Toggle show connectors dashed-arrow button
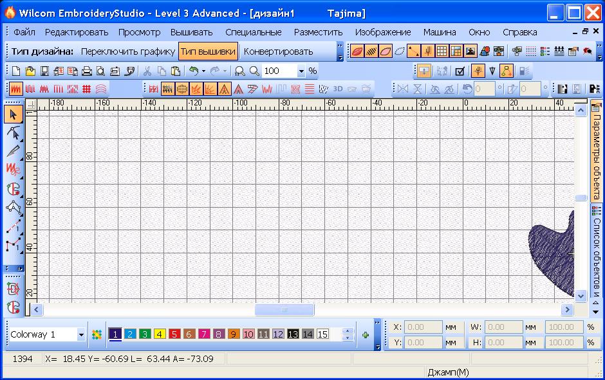Screen dimensions: 605x380 tap(414, 51)
